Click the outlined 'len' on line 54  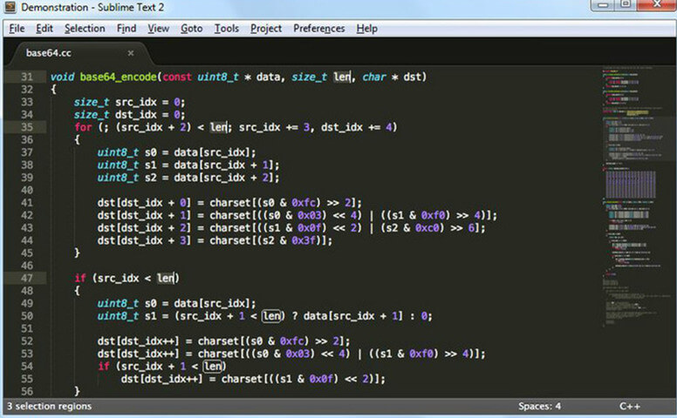point(213,367)
